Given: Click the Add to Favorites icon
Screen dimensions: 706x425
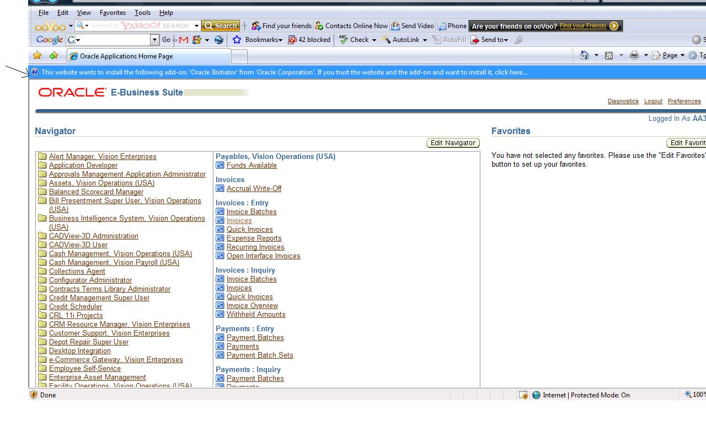Looking at the screenshot, I should (x=54, y=56).
